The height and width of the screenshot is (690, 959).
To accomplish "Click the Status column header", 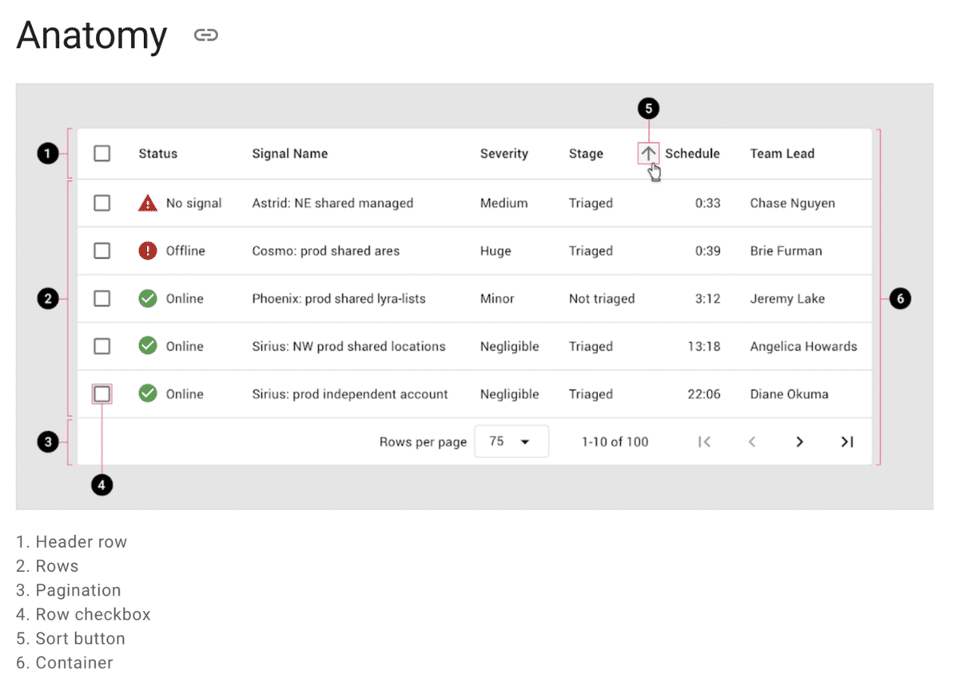I will 157,154.
